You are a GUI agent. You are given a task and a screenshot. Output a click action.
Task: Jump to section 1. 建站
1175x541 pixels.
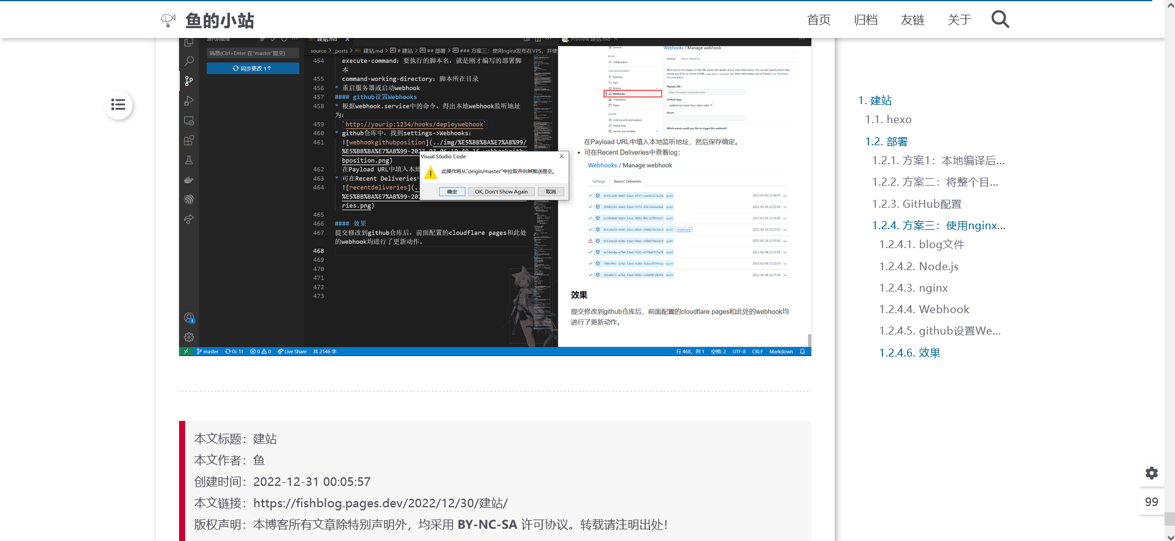pyautogui.click(x=875, y=100)
